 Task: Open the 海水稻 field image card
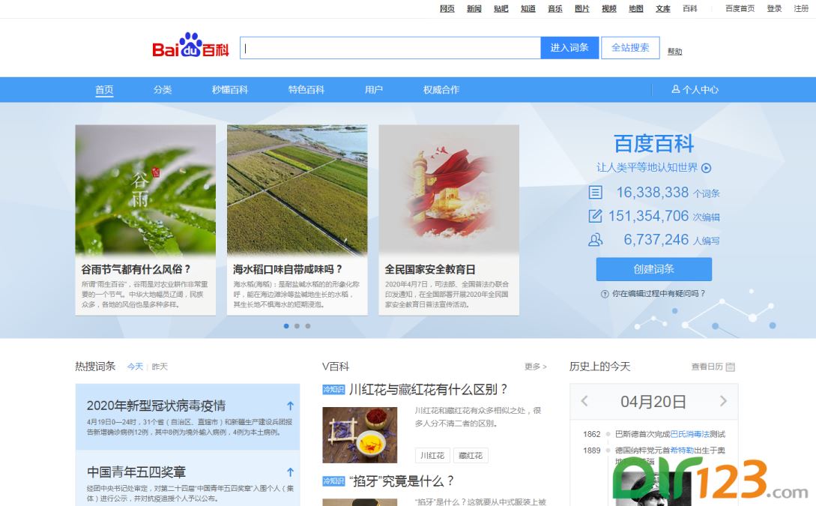pos(297,190)
